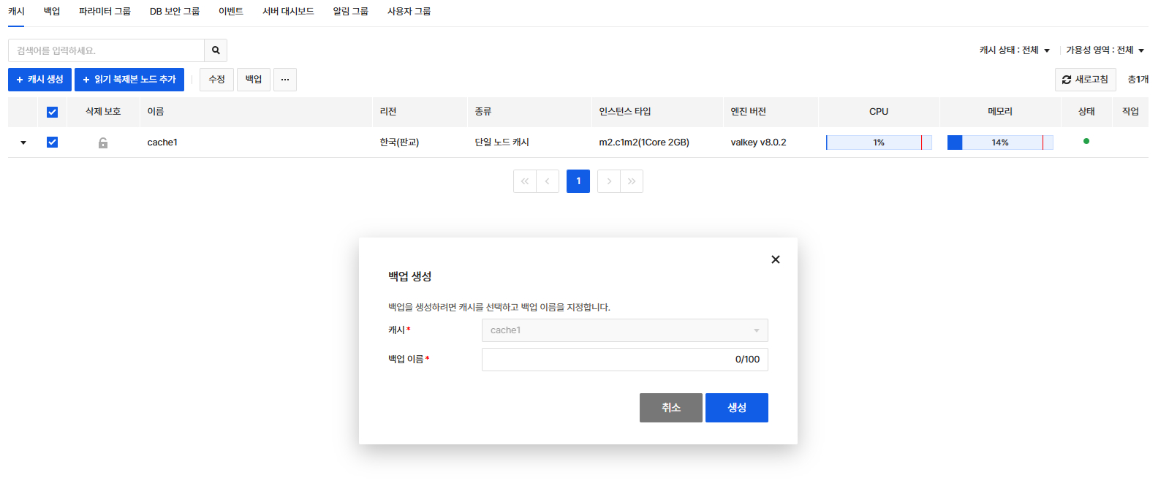
Task: Click the search magnifier icon
Action: pos(216,50)
